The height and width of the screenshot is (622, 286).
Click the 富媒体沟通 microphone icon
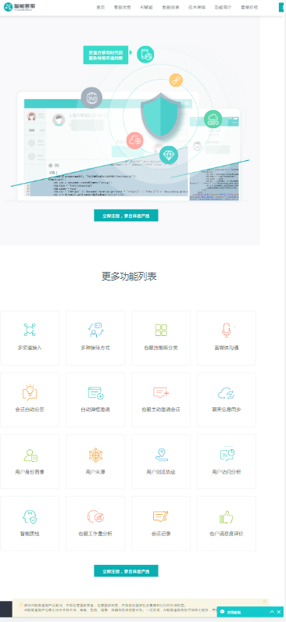pos(227,330)
